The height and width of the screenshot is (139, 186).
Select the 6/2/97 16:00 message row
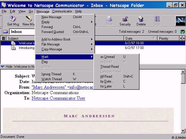click(x=93, y=43)
